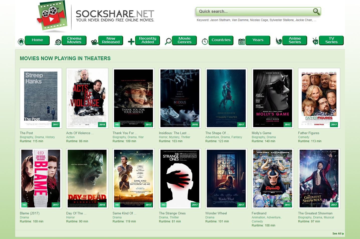Click the calendar icon beside Years
This screenshot has height=239, width=360.
click(x=241, y=41)
